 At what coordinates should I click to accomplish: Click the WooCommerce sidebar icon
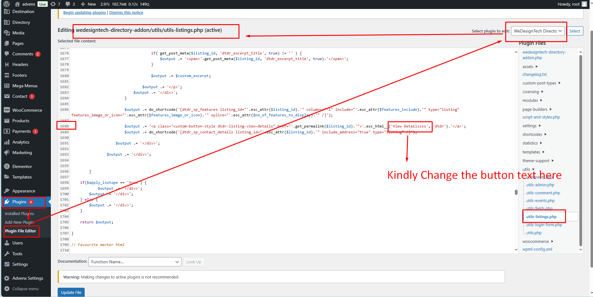coord(7,110)
